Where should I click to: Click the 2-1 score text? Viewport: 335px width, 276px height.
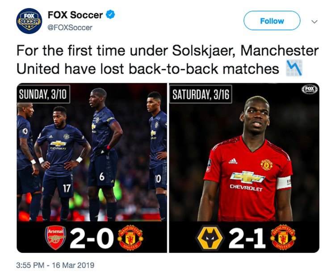click(x=247, y=238)
